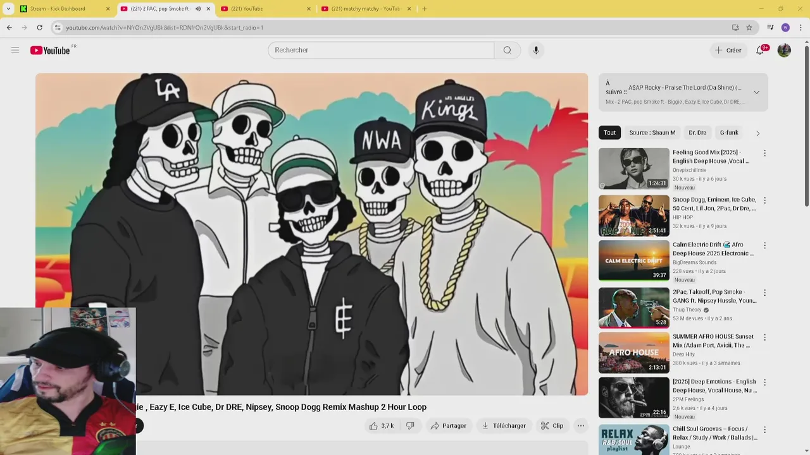
Task: Open Summer Afro House Sunset Mix thumbnail
Action: click(x=633, y=353)
